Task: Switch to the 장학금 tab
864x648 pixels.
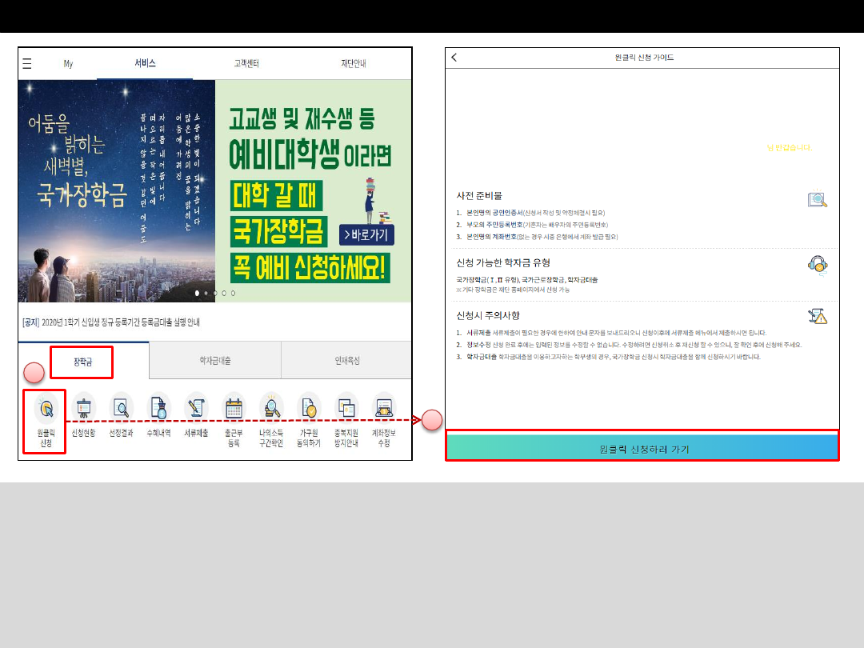Action: pos(82,362)
